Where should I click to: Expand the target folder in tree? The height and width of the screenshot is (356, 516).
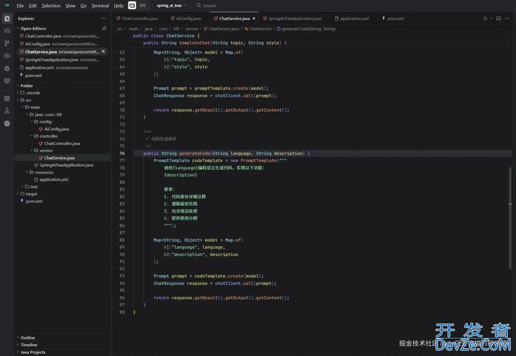[x=31, y=194]
